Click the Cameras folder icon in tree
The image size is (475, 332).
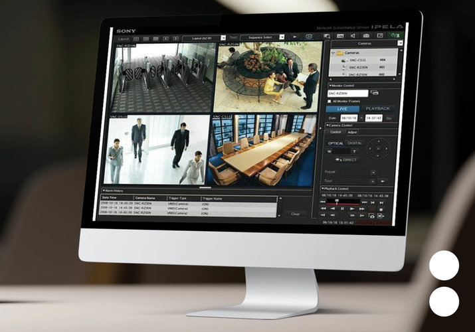(x=339, y=52)
